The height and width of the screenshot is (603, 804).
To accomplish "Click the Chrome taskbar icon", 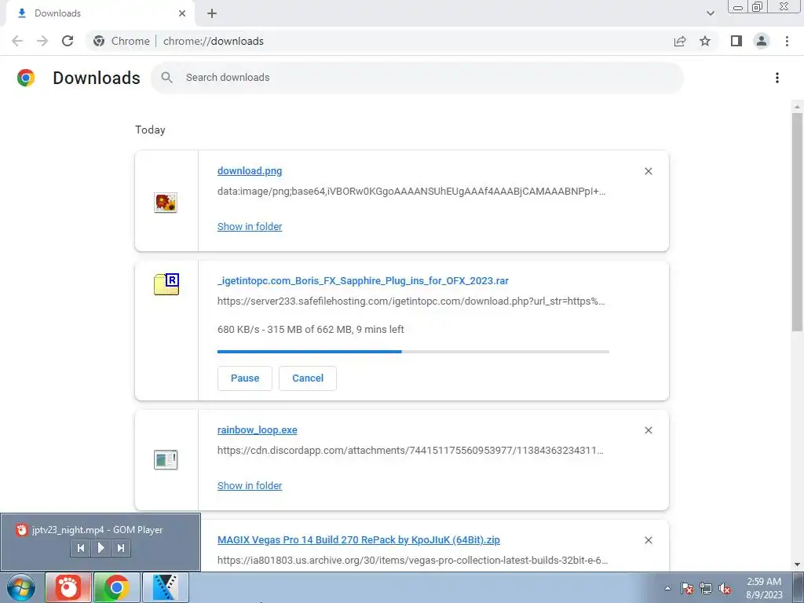I will click(x=116, y=587).
